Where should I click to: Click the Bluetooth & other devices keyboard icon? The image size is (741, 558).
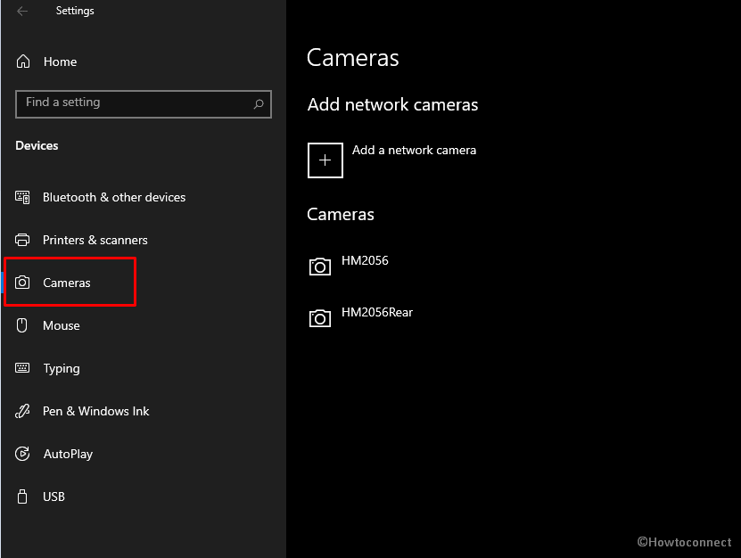pyautogui.click(x=23, y=197)
